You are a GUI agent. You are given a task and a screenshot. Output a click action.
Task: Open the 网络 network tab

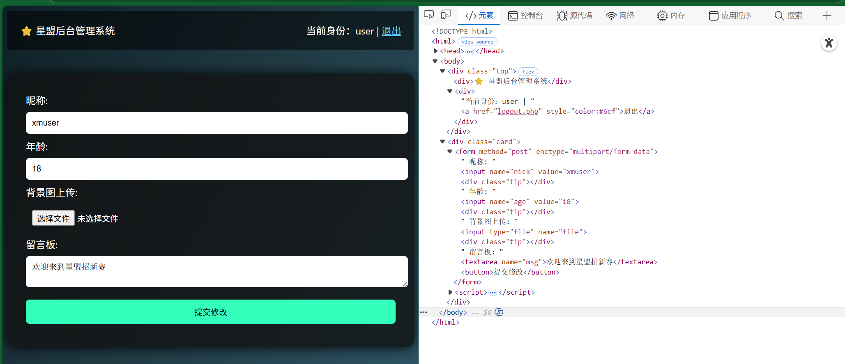click(620, 16)
